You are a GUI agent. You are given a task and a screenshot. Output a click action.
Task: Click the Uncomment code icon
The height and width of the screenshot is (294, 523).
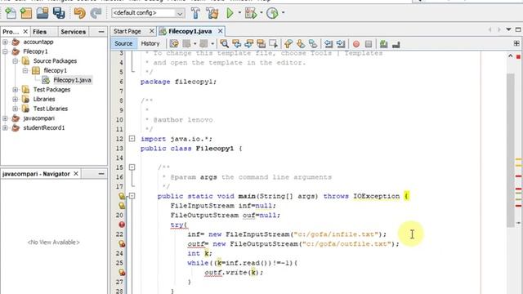(x=396, y=44)
